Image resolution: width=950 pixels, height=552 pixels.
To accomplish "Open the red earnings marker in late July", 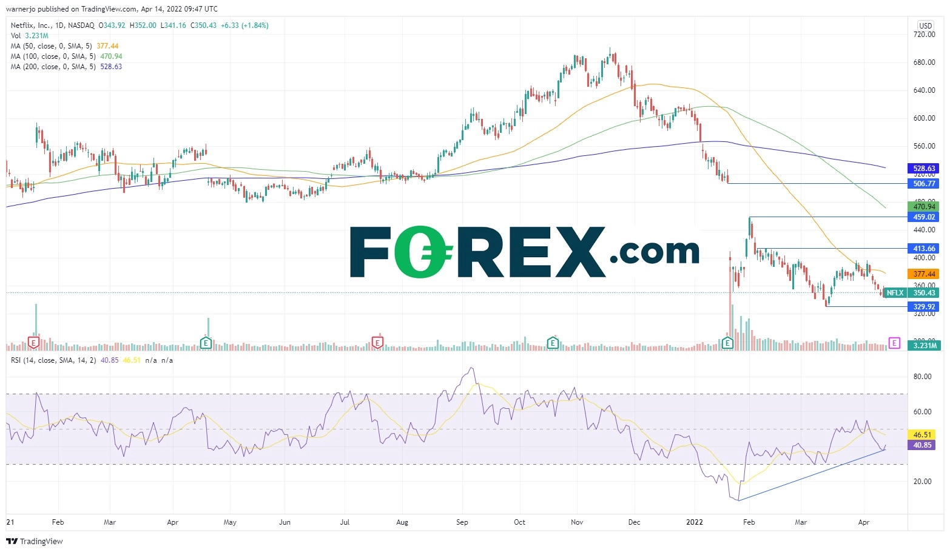I will tap(377, 343).
